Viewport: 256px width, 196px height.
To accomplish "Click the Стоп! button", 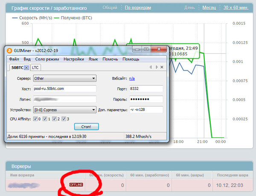I will coord(86,127).
